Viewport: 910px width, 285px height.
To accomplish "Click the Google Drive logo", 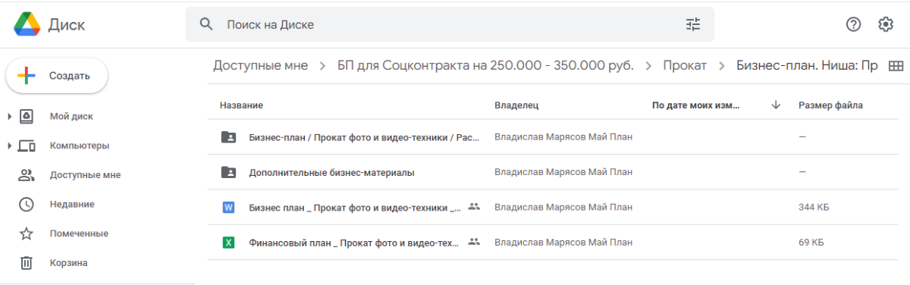I will [26, 24].
